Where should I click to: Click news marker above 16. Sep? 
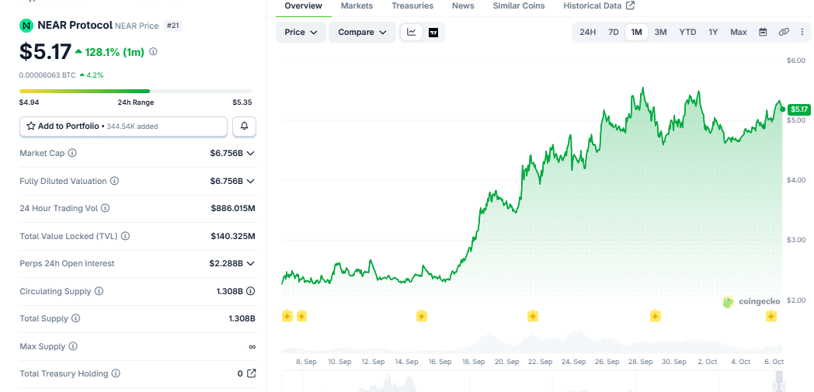(422, 316)
